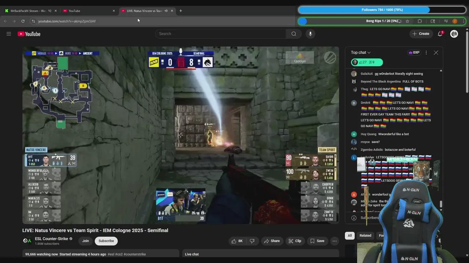View site information in address bar

pos(33,21)
